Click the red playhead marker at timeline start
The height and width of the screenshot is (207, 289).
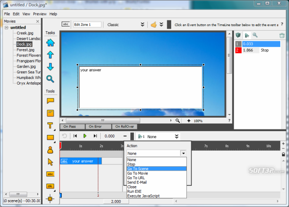[60, 146]
